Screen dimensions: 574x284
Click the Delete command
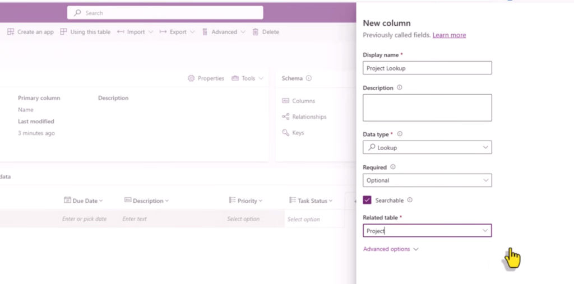coord(266,32)
